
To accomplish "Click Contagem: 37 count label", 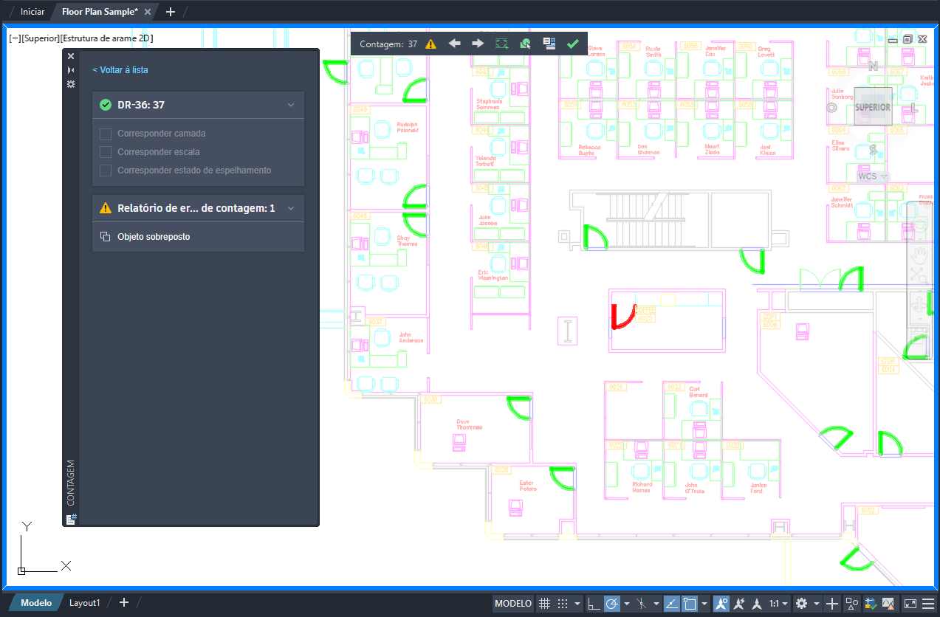I will (388, 44).
